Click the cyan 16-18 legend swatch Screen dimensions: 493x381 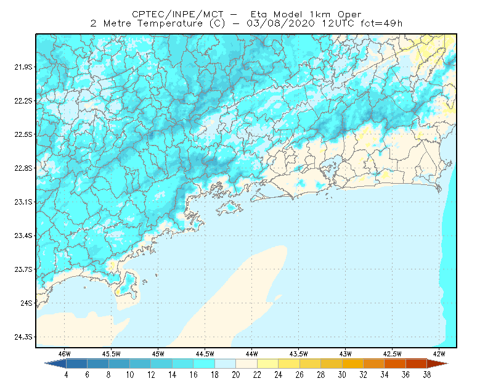click(204, 364)
